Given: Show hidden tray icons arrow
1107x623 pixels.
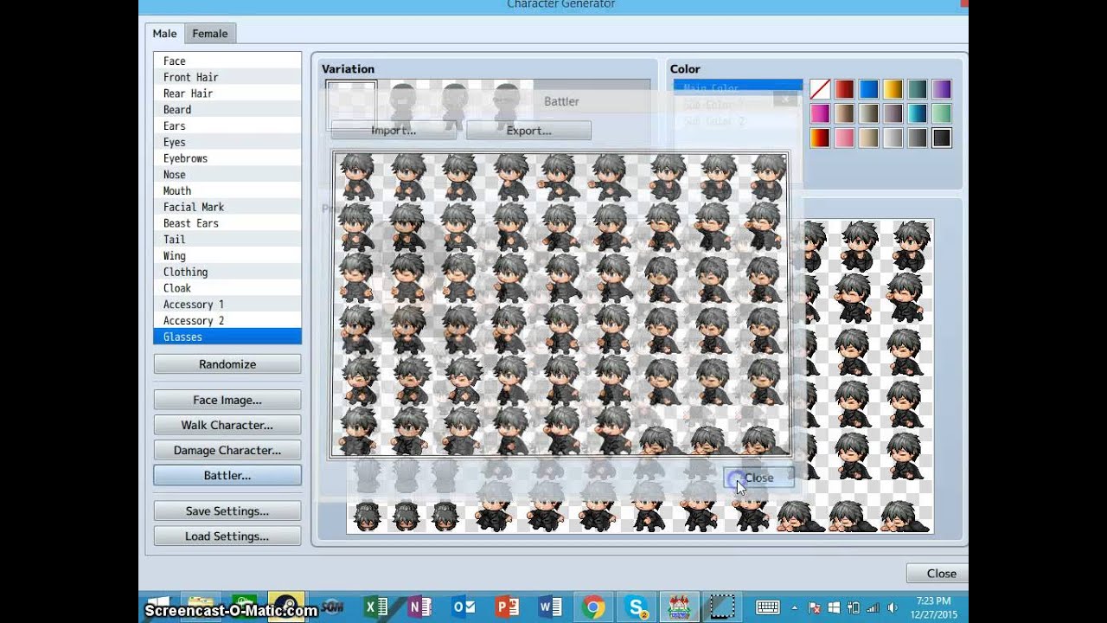Looking at the screenshot, I should pos(795,607).
